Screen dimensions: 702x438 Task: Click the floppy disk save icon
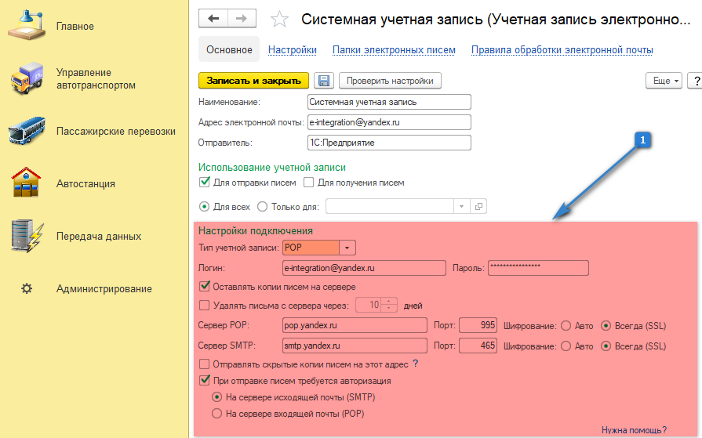[x=324, y=81]
